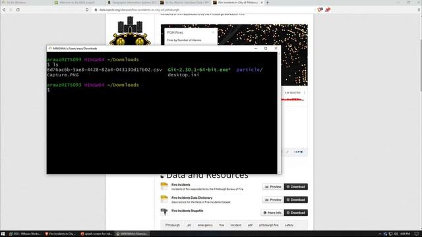Open the Windows Start menu
Image resolution: width=422 pixels, height=237 pixels.
tap(3, 234)
